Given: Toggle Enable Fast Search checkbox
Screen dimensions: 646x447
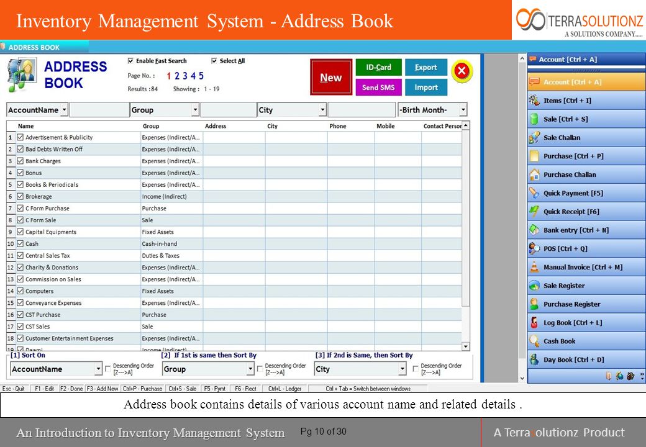Looking at the screenshot, I should coord(130,61).
